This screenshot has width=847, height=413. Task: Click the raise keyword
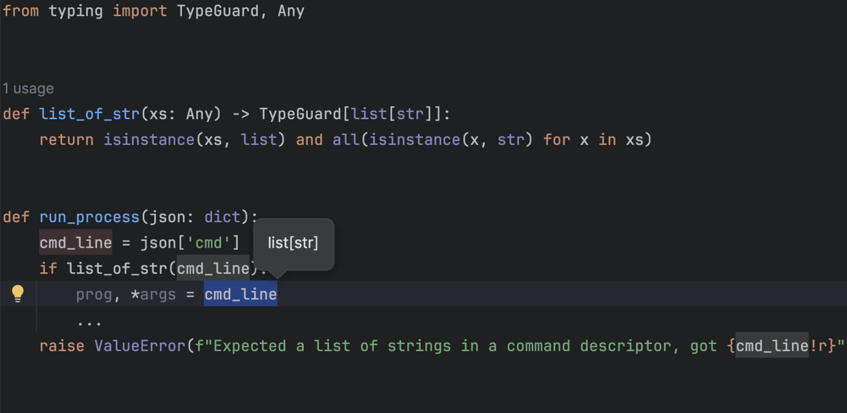point(62,346)
